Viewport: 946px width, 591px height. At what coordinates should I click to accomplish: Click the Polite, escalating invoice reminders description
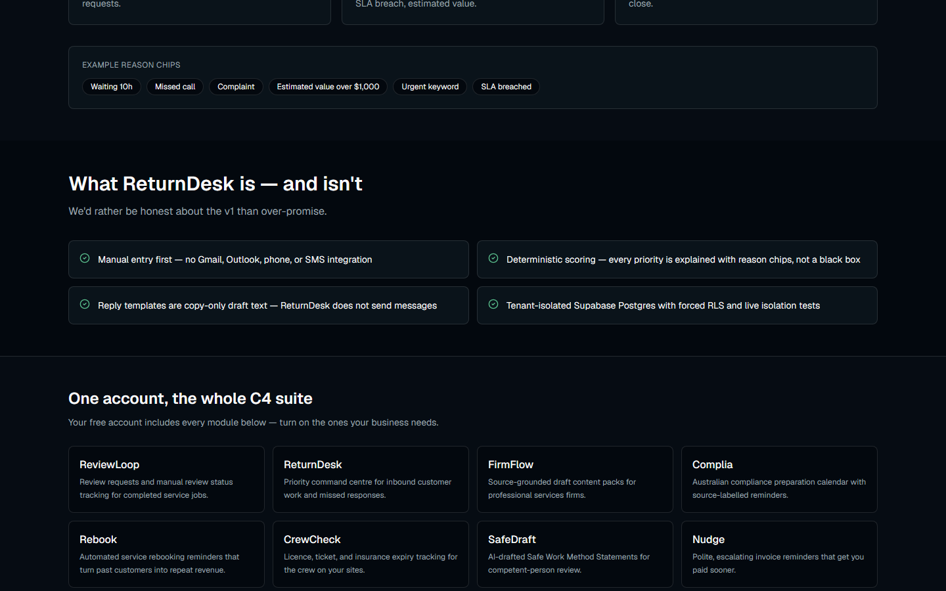pos(778,563)
